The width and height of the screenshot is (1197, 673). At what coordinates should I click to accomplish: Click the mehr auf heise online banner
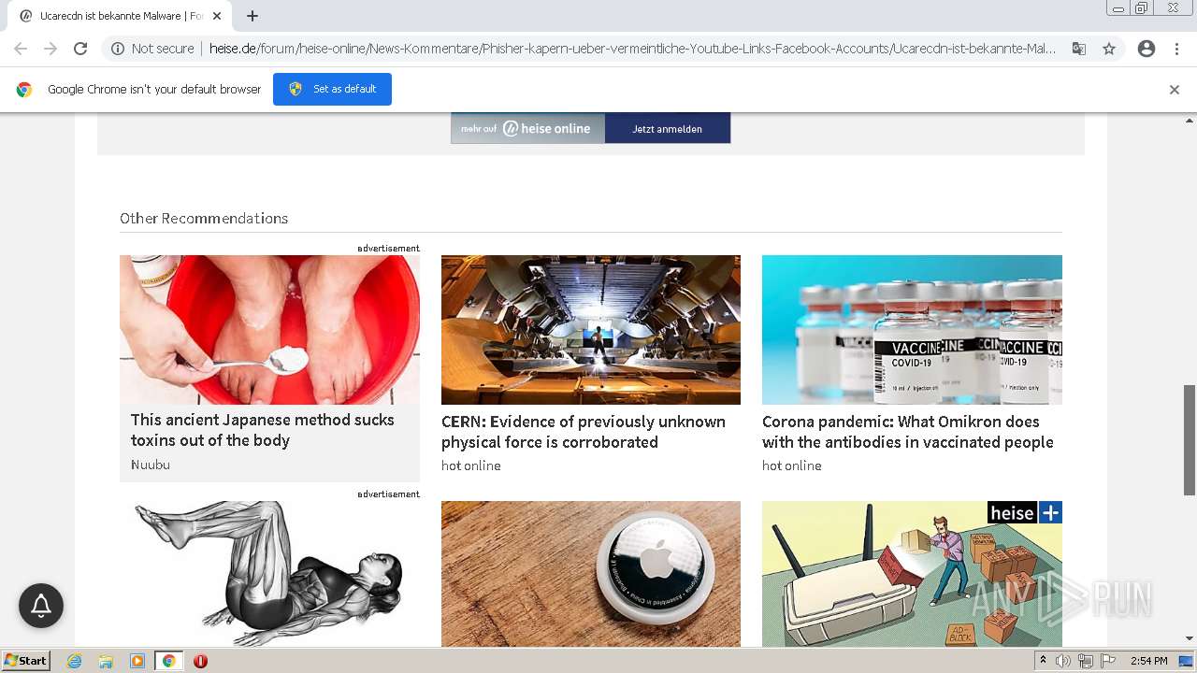(x=527, y=129)
